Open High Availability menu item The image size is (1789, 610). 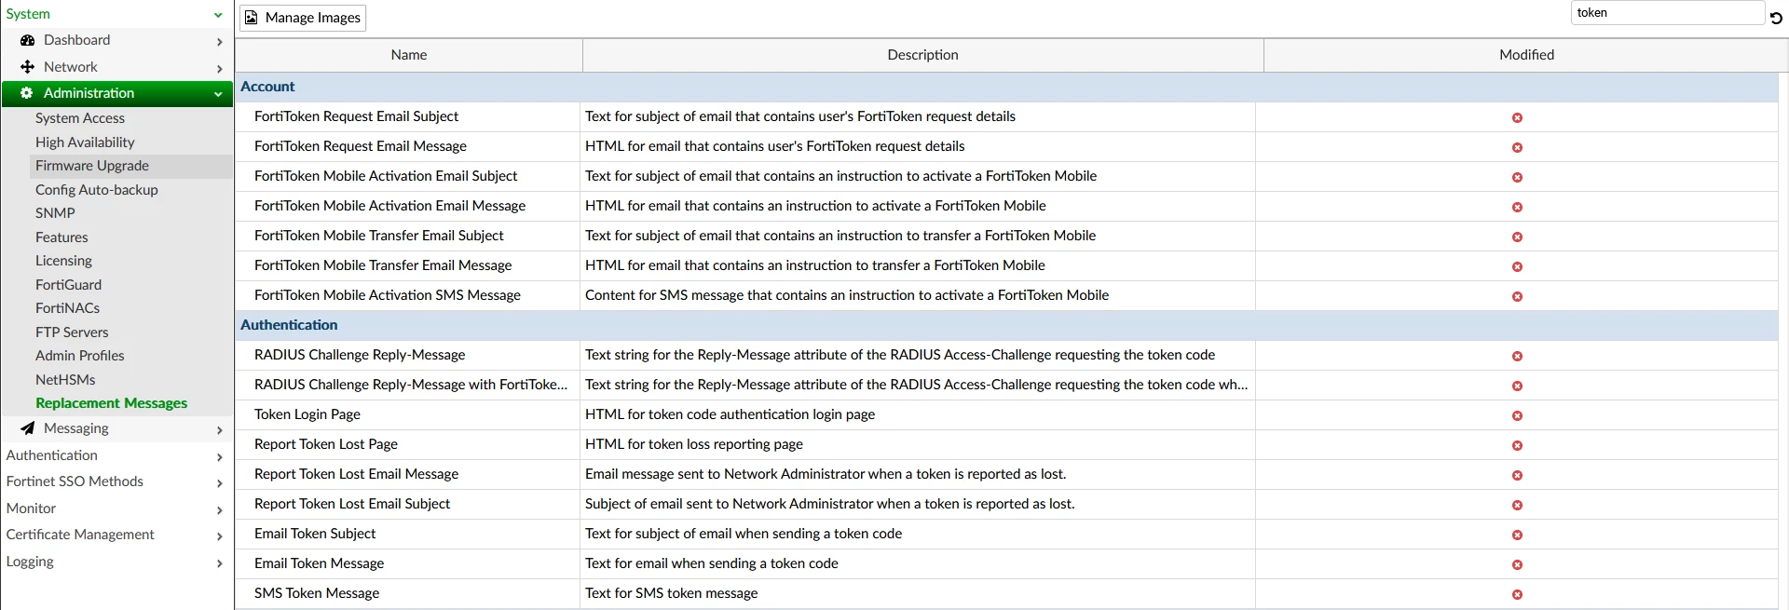coord(85,142)
